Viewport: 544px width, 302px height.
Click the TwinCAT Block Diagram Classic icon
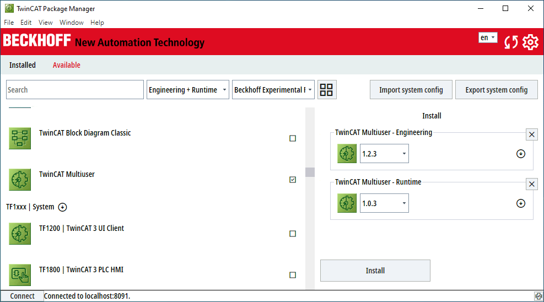click(x=20, y=138)
